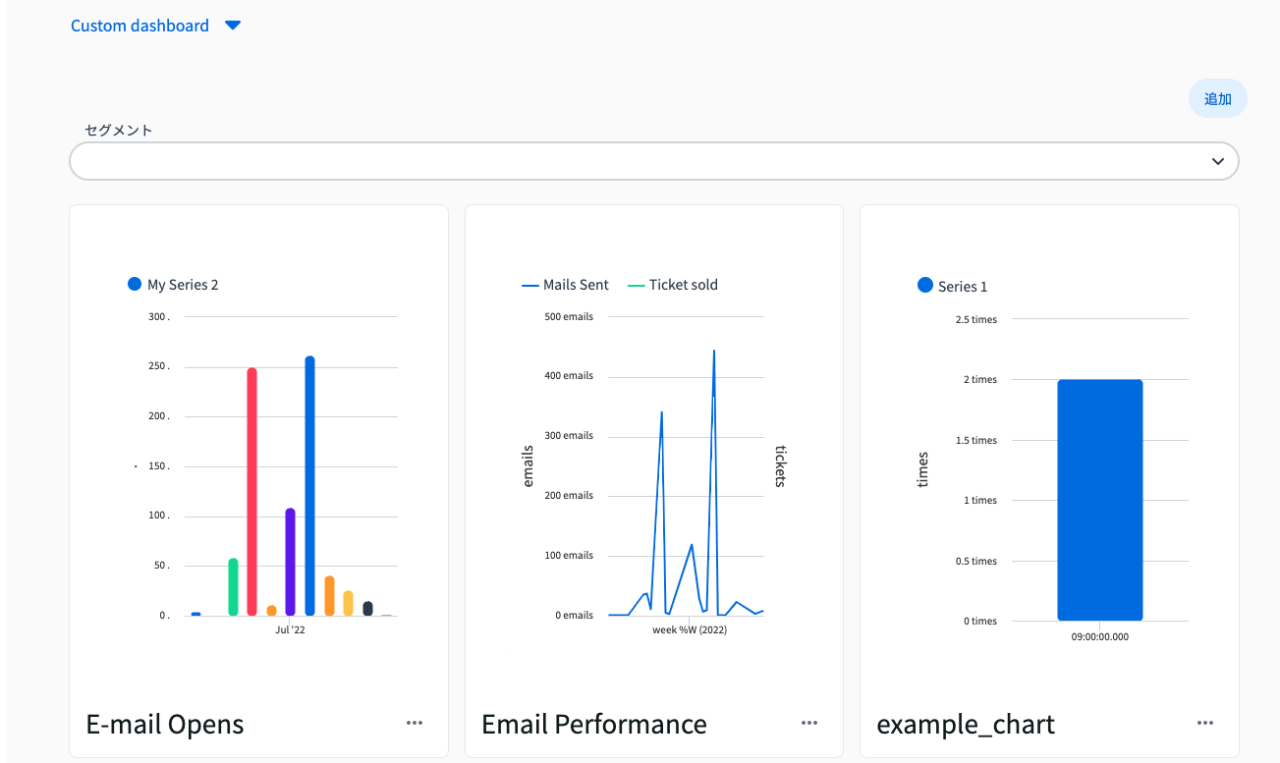The width and height of the screenshot is (1280, 763).
Task: Open example_chart card options menu
Action: tap(1205, 723)
